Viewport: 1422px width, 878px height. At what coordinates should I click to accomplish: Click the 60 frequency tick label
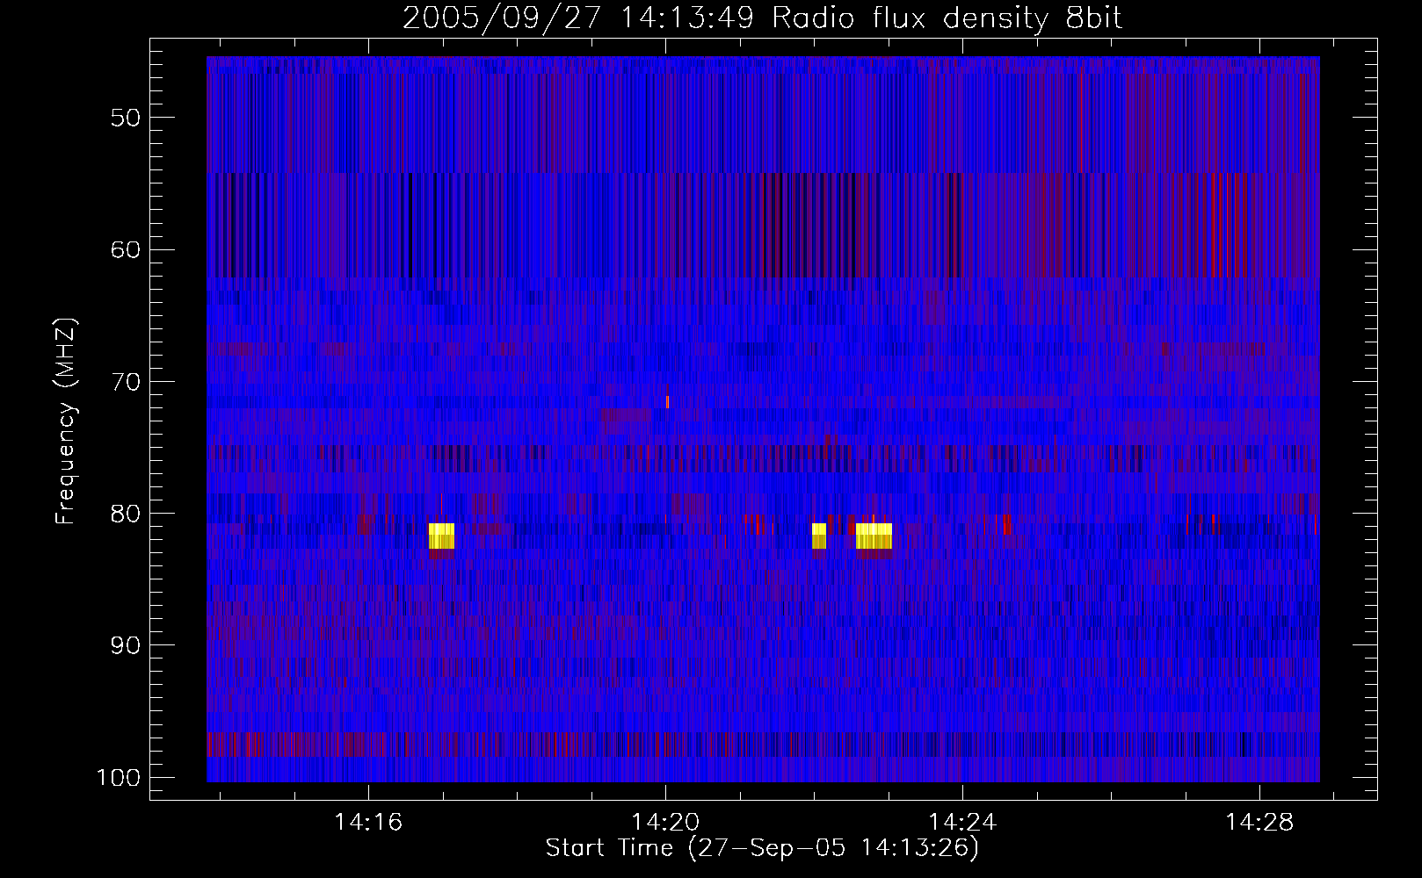point(126,249)
